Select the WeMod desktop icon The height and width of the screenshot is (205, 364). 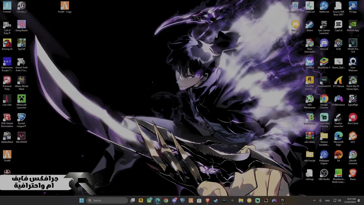(x=310, y=63)
